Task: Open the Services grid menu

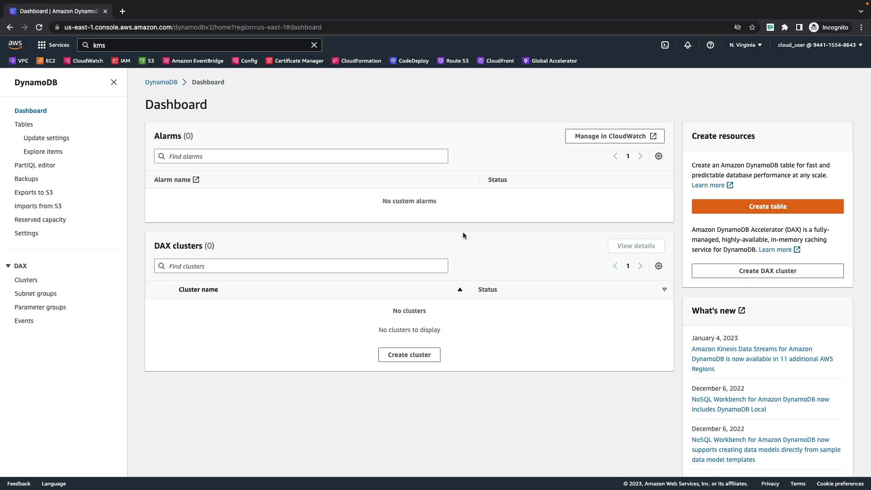Action: pos(54,45)
